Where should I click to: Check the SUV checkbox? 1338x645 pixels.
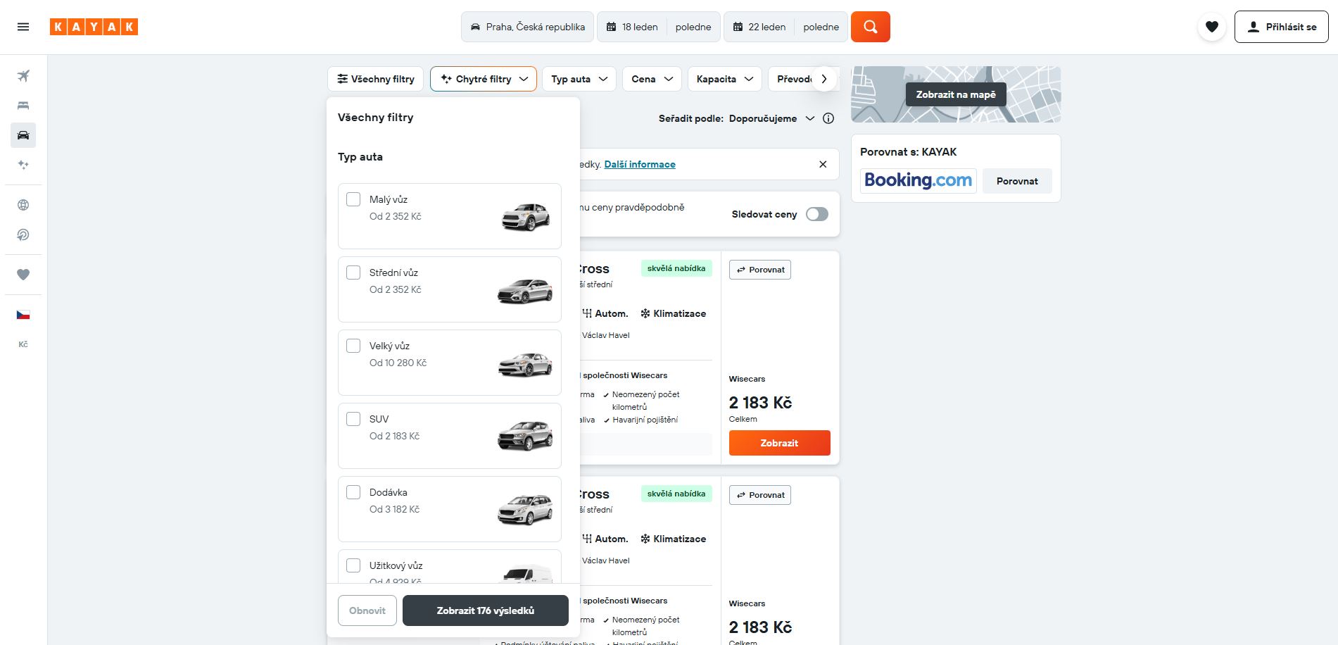(353, 419)
